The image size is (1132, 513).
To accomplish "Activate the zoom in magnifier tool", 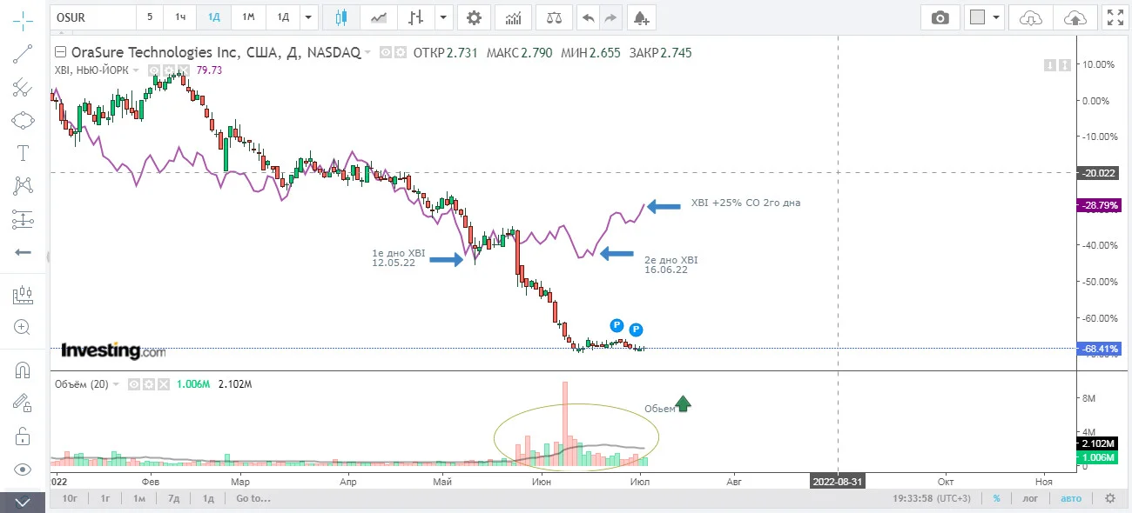I will coord(23,328).
